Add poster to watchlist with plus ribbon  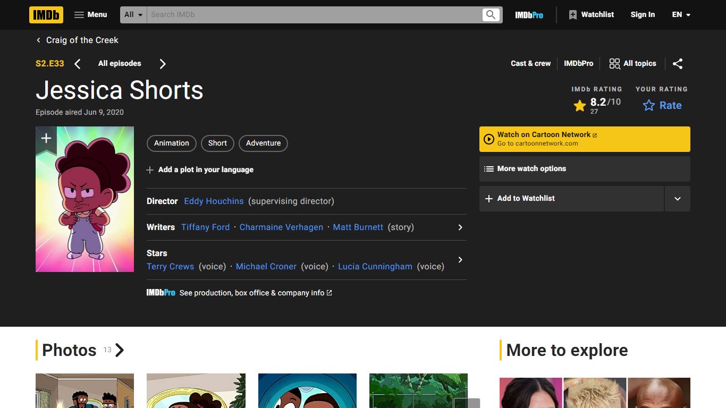pyautogui.click(x=46, y=139)
